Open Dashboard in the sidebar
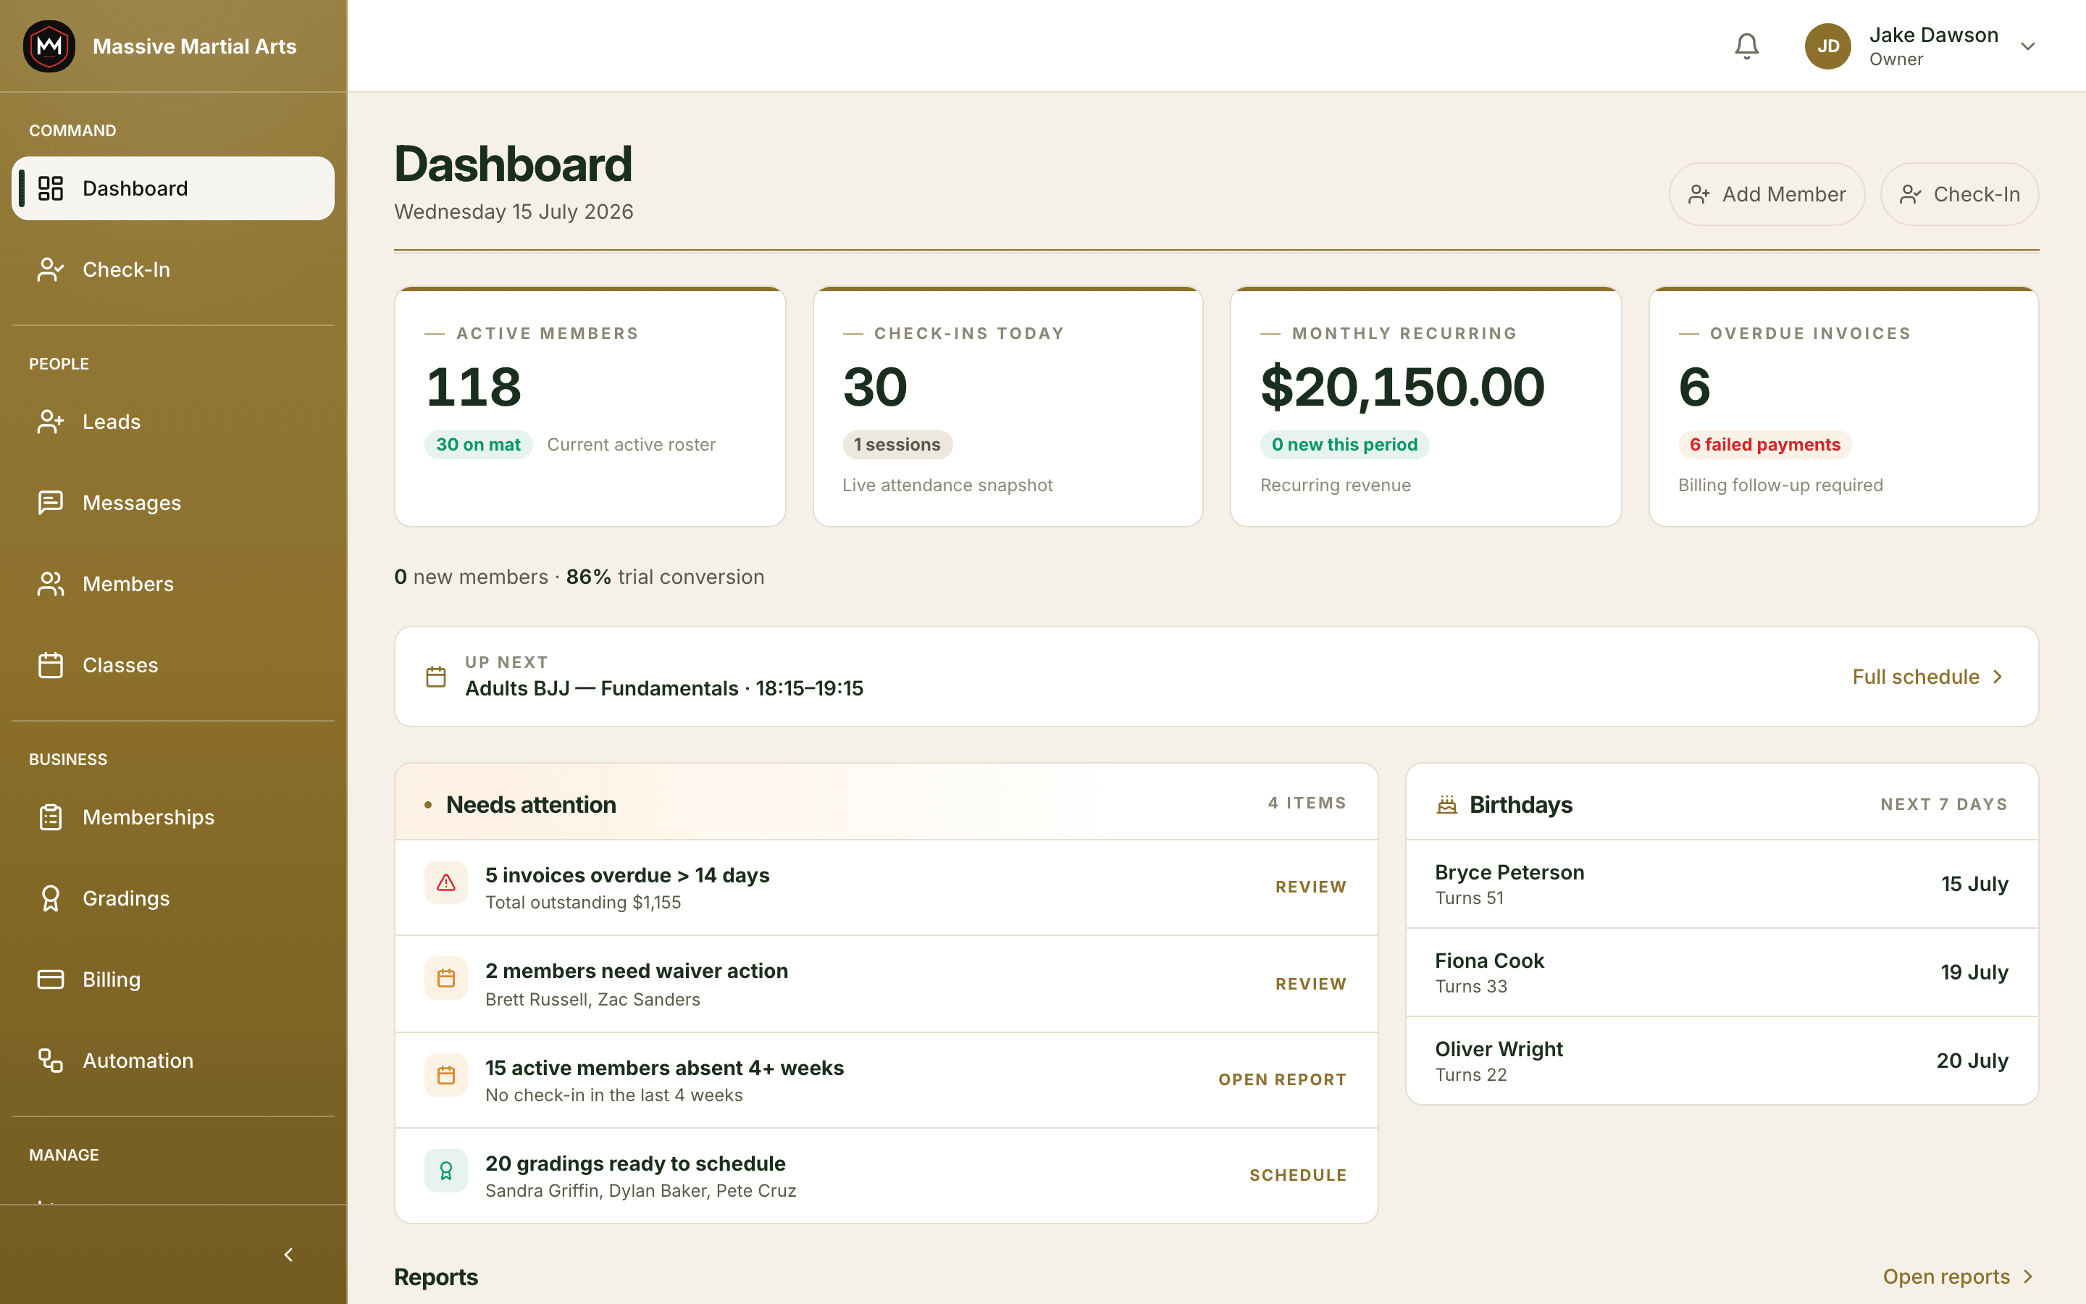The width and height of the screenshot is (2086, 1304). 172,188
